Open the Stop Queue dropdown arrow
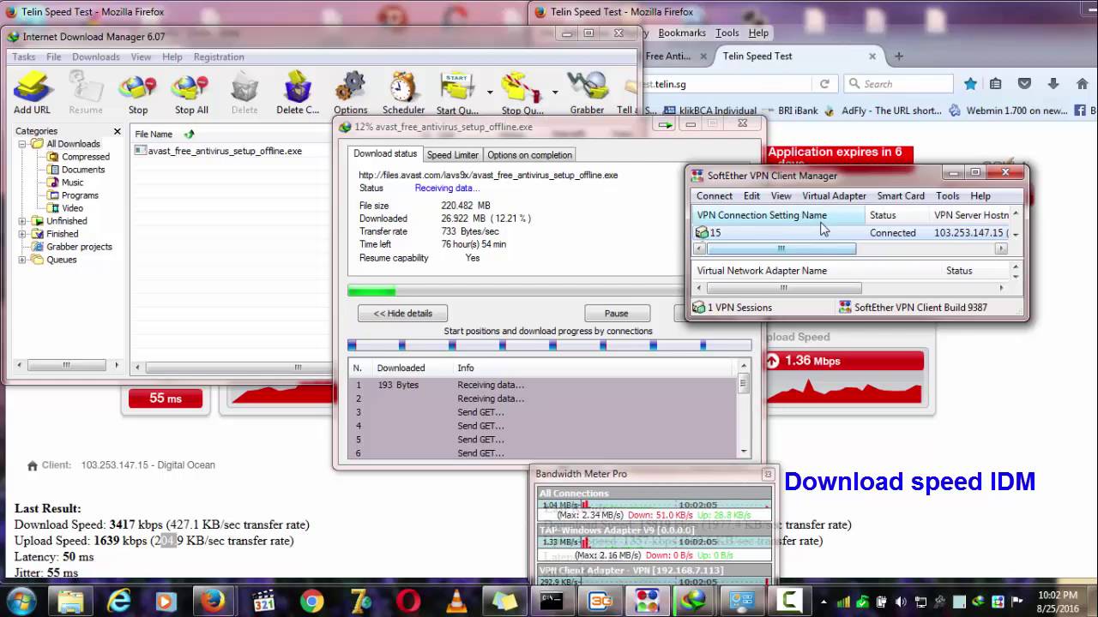The width and height of the screenshot is (1098, 617). click(555, 92)
